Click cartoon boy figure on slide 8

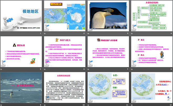(162, 55)
